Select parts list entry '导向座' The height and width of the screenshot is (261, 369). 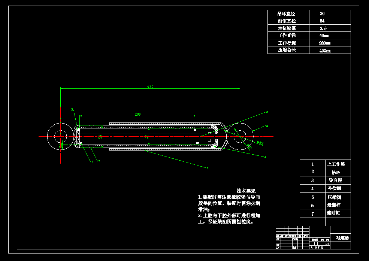pos(335,180)
